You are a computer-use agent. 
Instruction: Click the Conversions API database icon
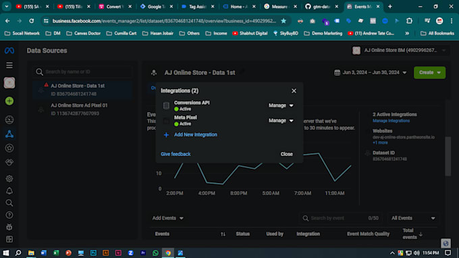coord(166,106)
